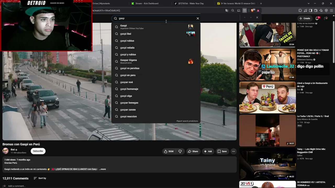Go to next find-in-page result
This screenshot has height=188, width=335.
pyautogui.click(x=251, y=17)
